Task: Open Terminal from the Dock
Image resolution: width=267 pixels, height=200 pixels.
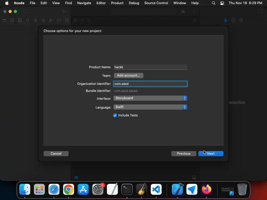Action: (127, 189)
